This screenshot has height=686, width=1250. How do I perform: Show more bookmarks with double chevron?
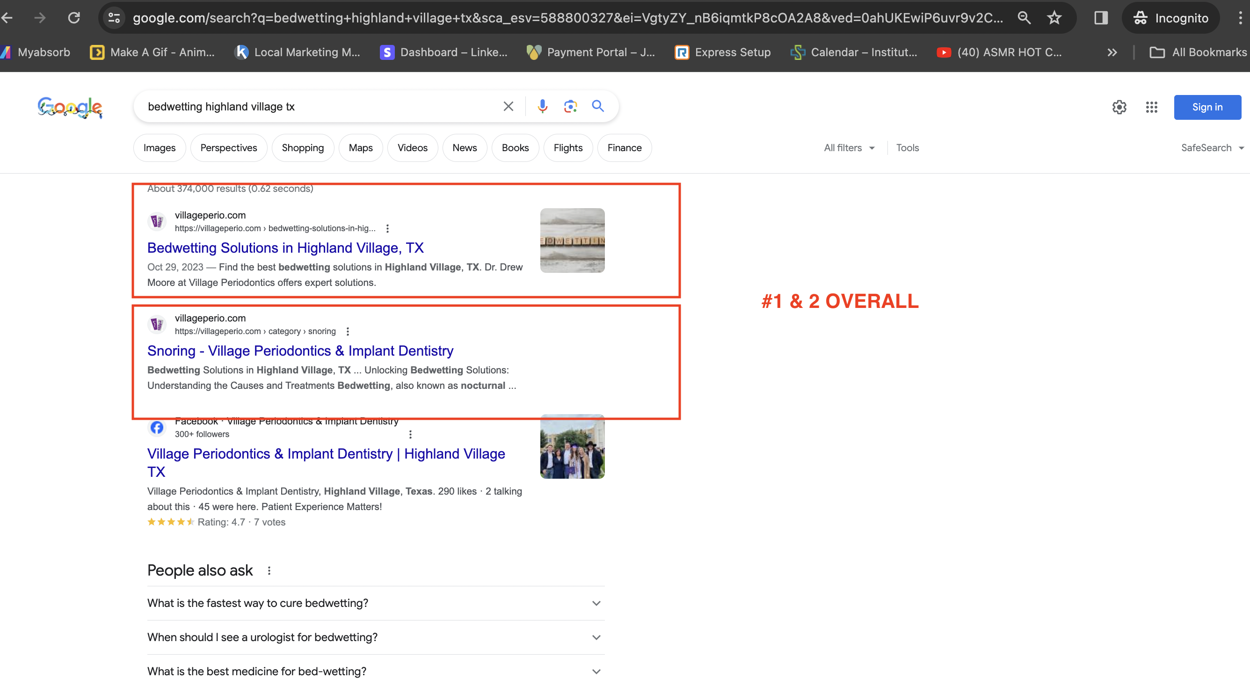pyautogui.click(x=1112, y=52)
